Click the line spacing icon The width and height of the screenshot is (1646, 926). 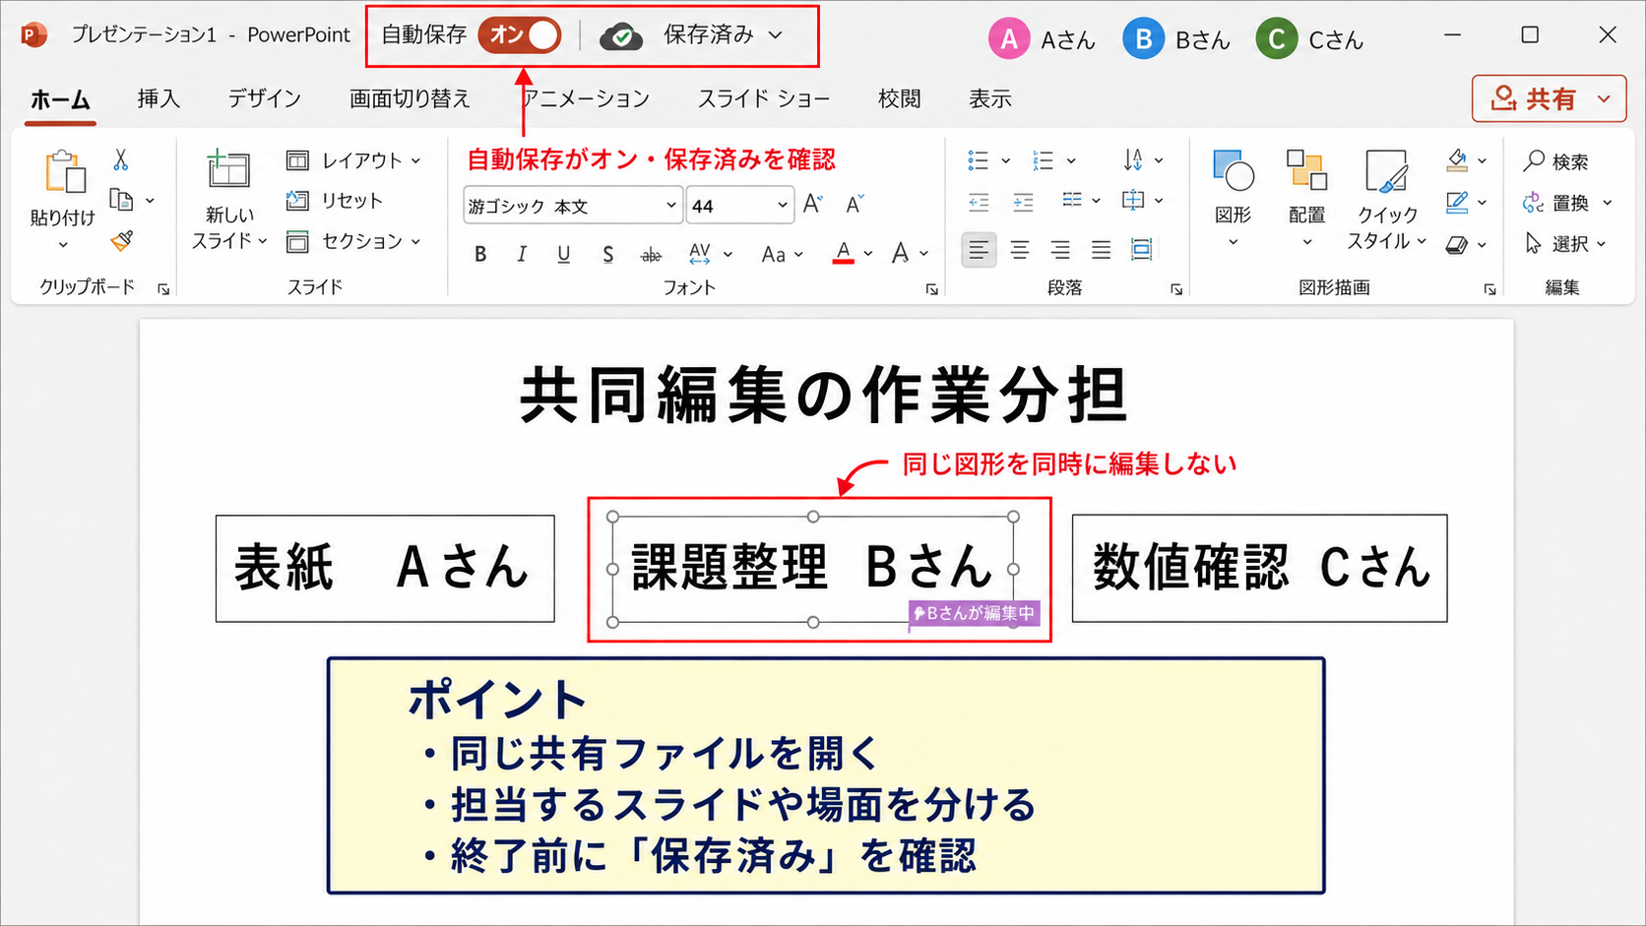(x=1133, y=159)
